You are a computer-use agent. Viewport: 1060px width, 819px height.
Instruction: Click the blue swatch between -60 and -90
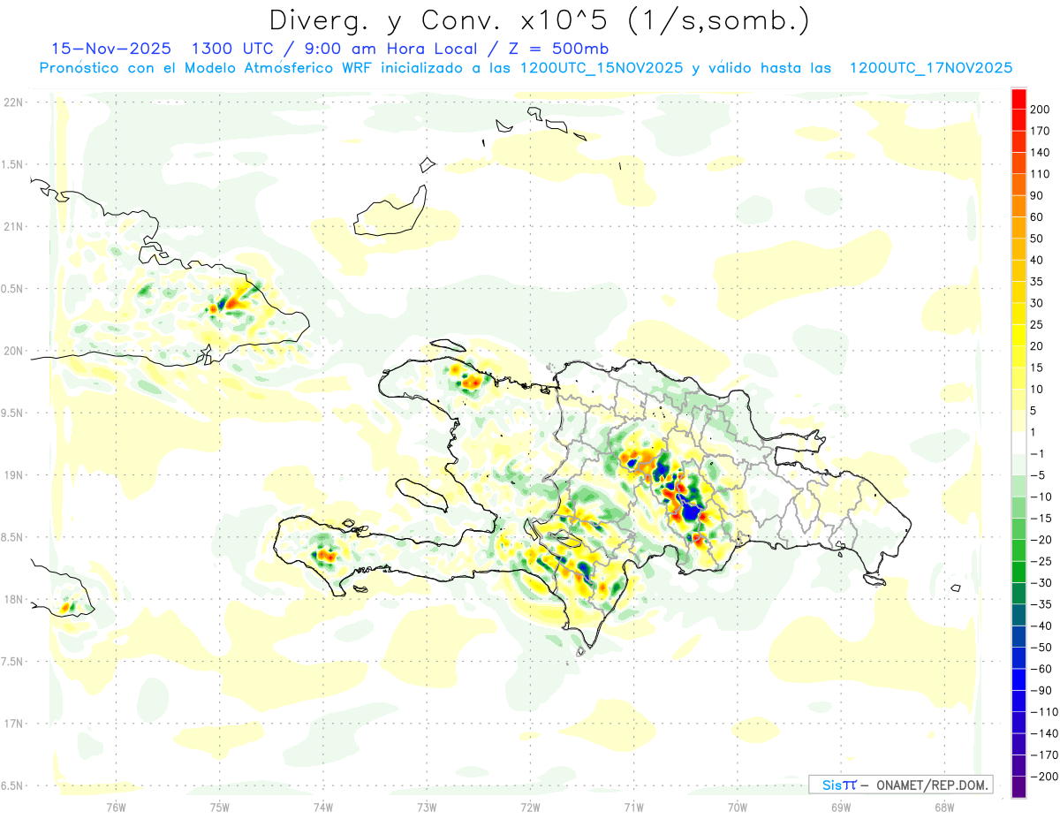[x=1018, y=679]
